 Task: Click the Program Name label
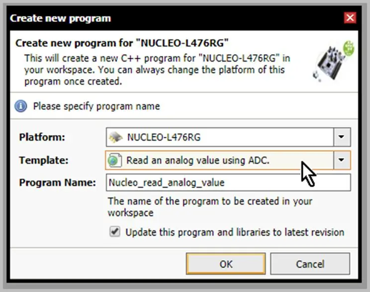tap(58, 183)
